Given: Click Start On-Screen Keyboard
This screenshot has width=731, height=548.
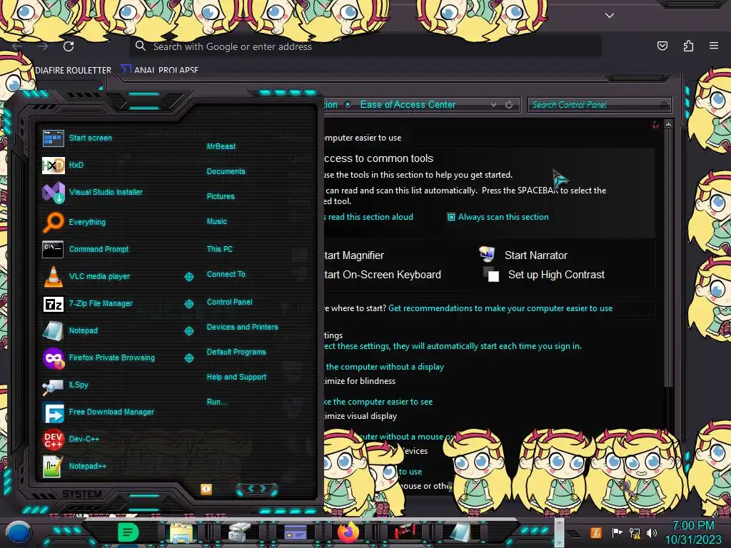Looking at the screenshot, I should pos(383,275).
